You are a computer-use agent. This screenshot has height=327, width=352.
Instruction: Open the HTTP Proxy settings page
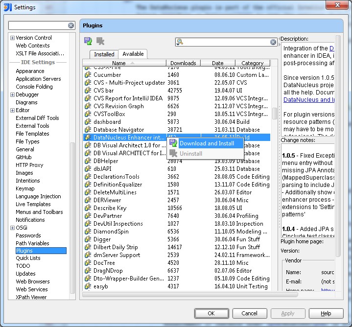29,165
